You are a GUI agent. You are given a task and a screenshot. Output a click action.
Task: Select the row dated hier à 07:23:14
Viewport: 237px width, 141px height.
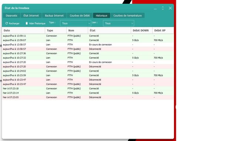88,93
